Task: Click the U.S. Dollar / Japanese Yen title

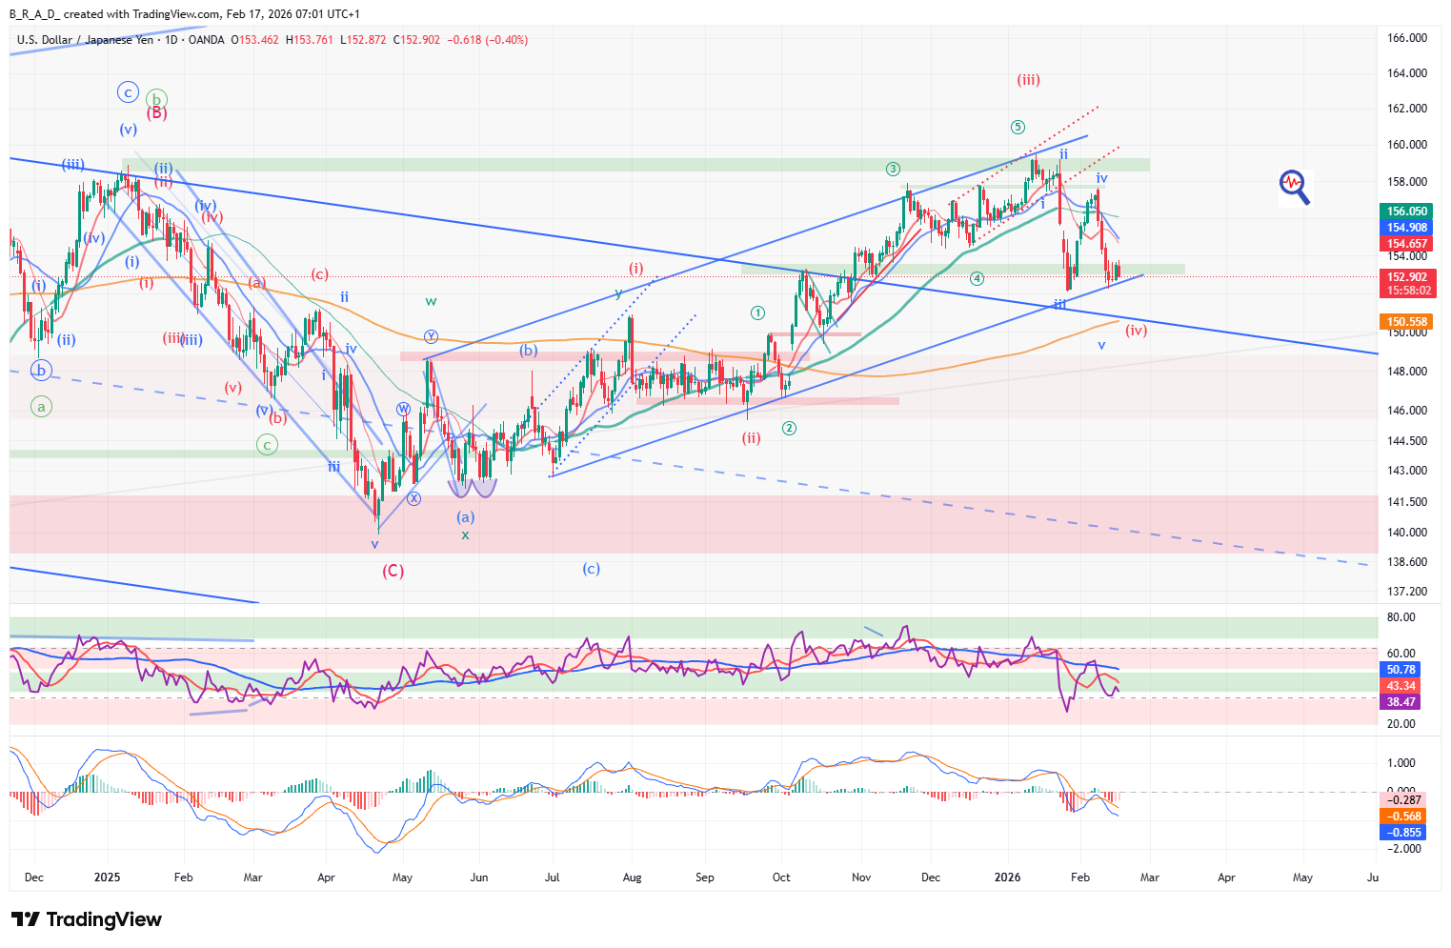Action: [x=85, y=40]
